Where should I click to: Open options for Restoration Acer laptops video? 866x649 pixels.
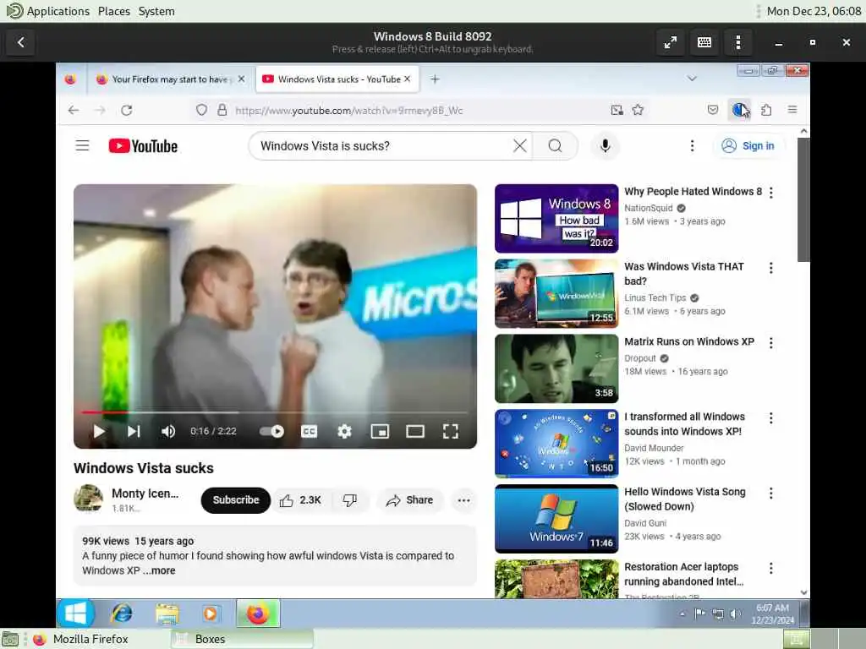click(x=771, y=568)
